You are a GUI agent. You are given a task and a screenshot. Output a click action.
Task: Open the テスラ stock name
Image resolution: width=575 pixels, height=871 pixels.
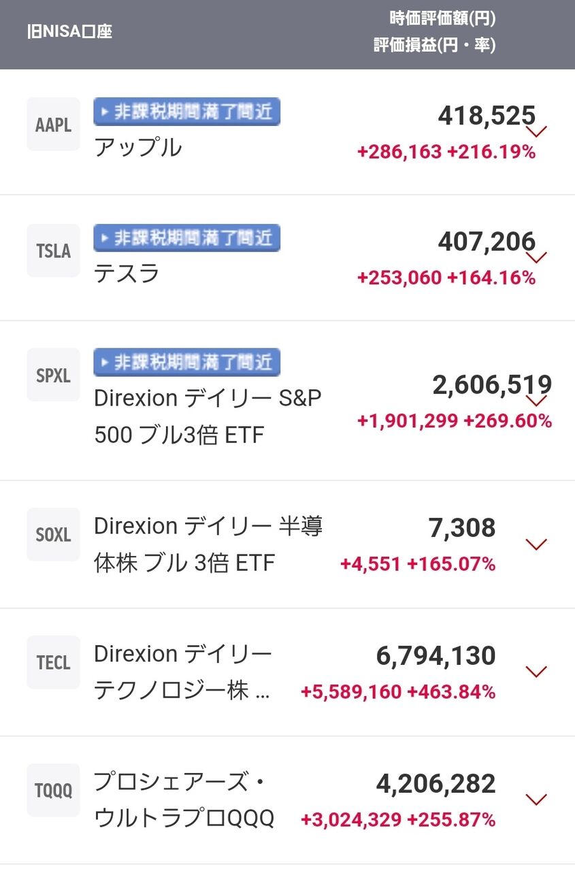pos(127,274)
